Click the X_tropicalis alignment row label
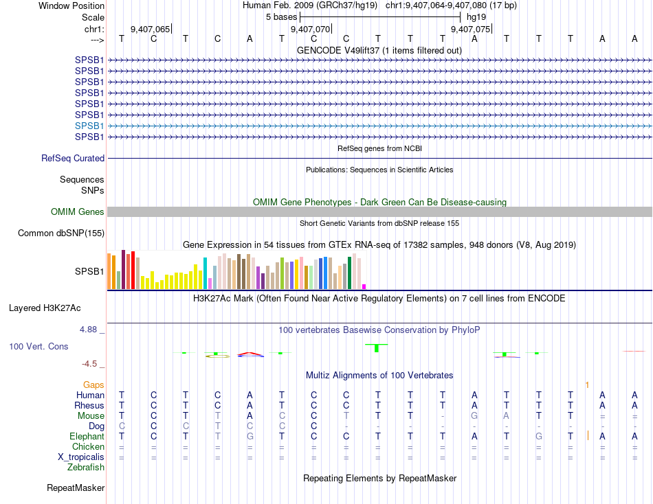The width and height of the screenshot is (653, 504). [x=81, y=457]
